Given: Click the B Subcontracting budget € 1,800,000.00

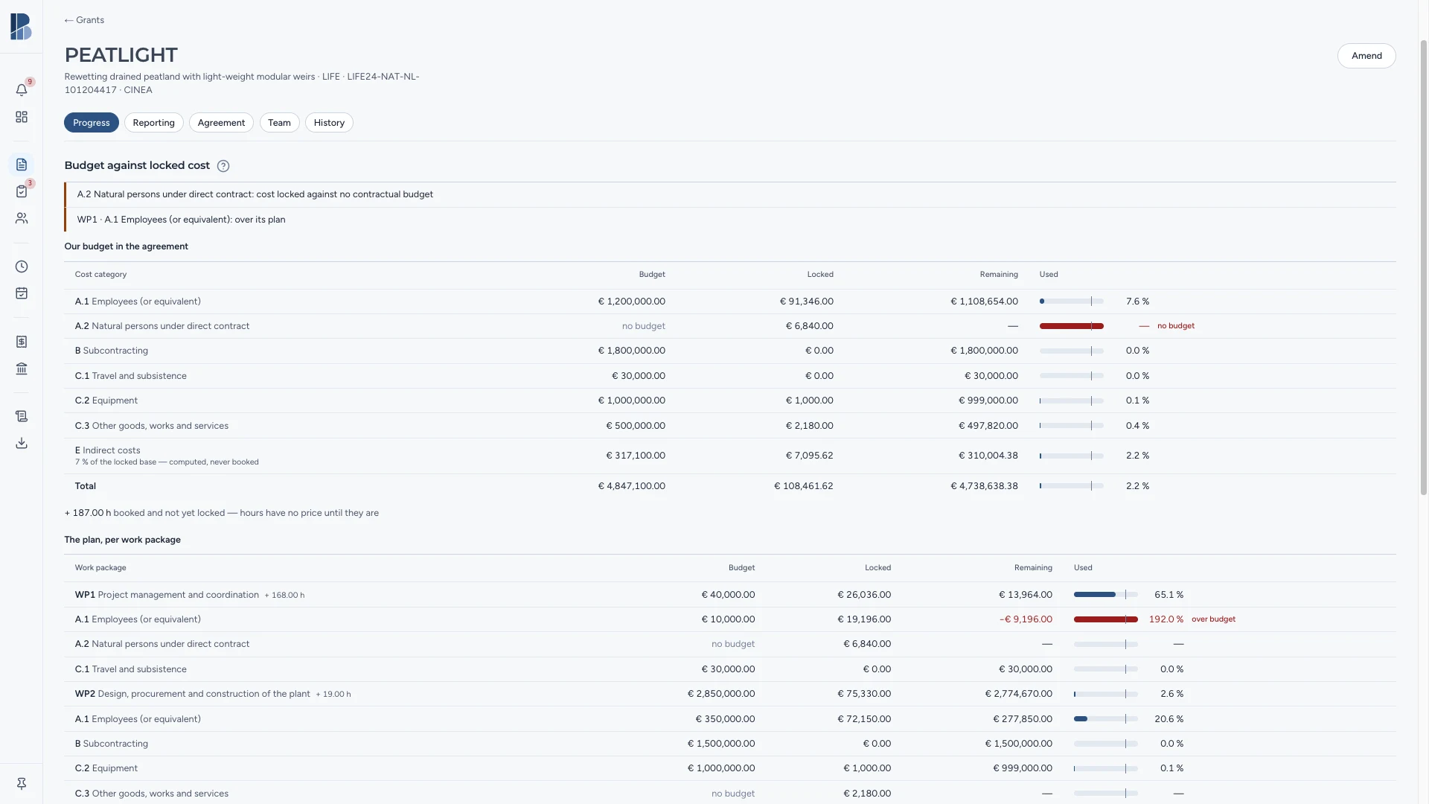Looking at the screenshot, I should [631, 351].
